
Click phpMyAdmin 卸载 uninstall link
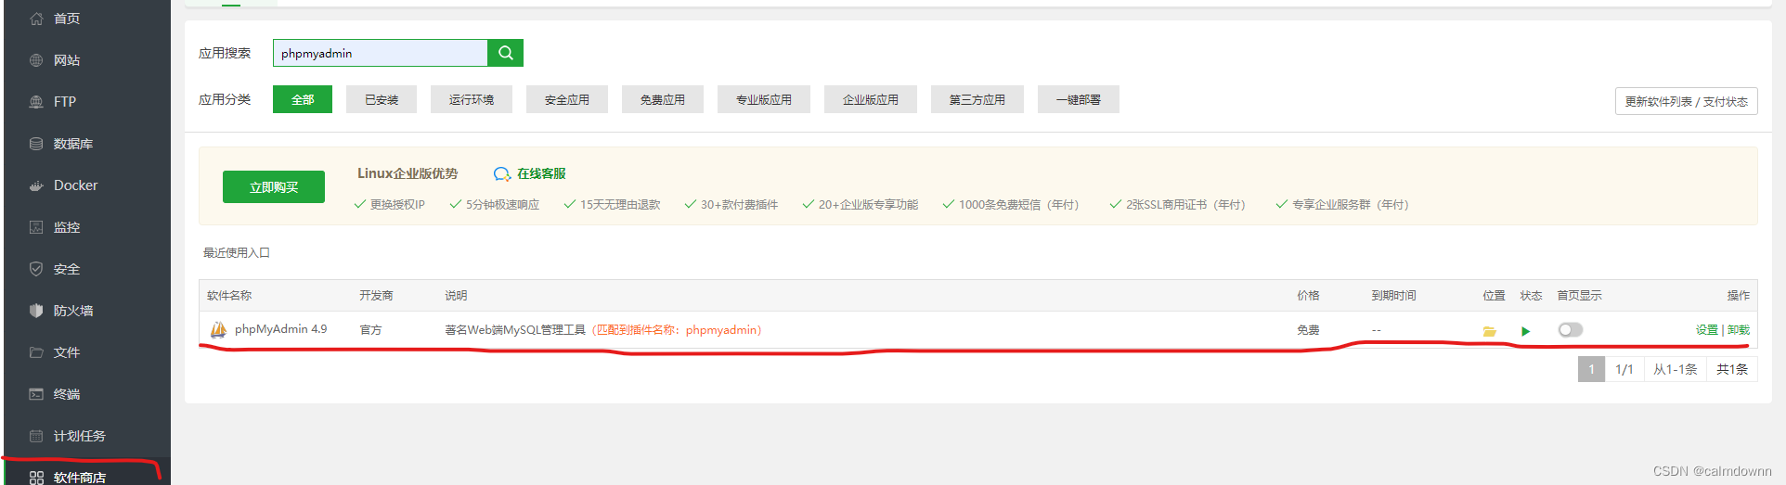[x=1739, y=330]
